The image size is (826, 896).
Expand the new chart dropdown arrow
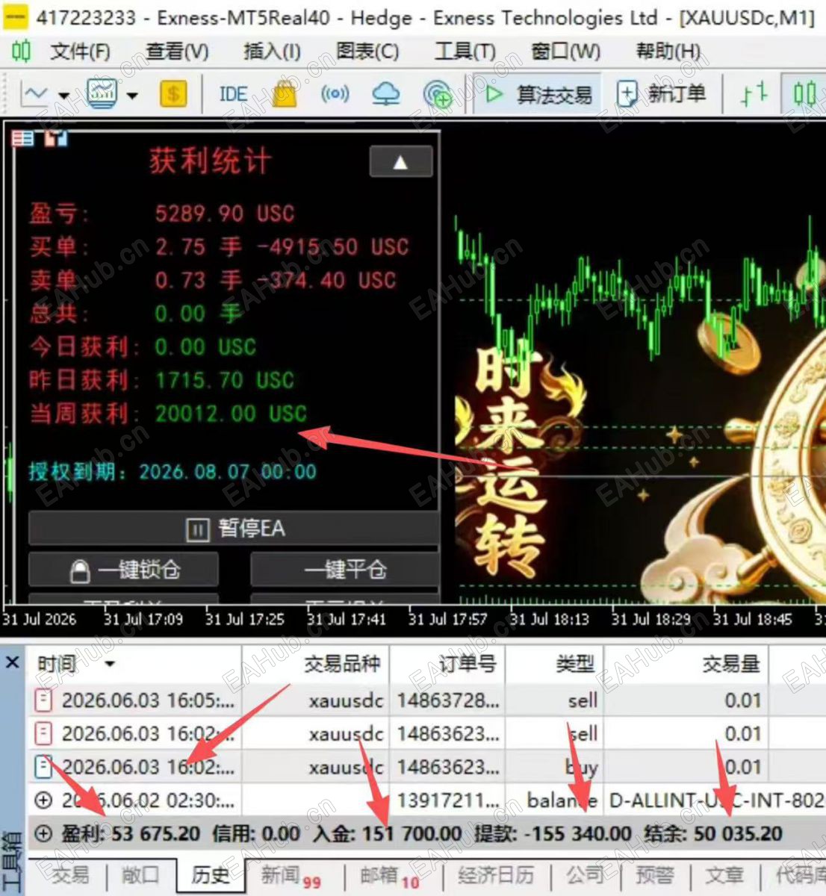click(x=63, y=96)
